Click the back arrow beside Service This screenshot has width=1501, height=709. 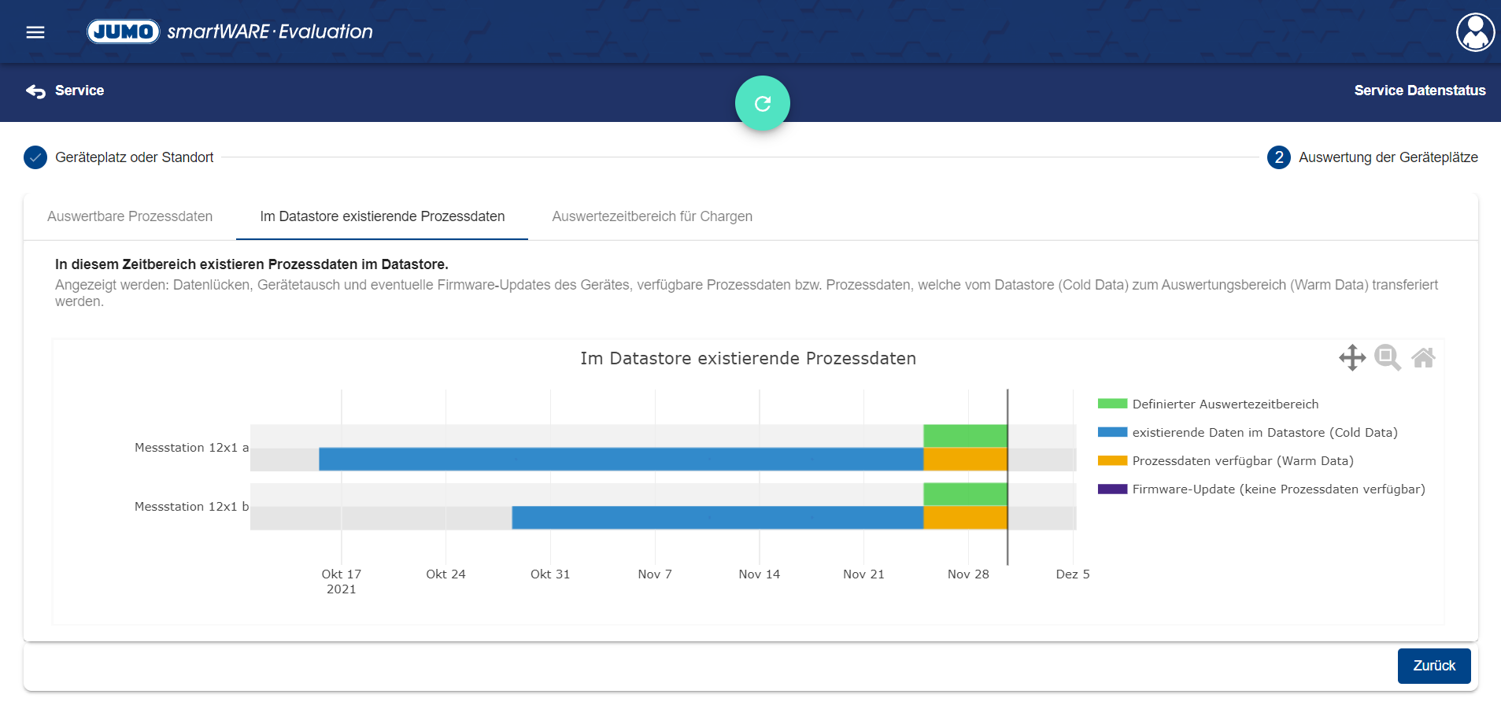click(x=35, y=91)
